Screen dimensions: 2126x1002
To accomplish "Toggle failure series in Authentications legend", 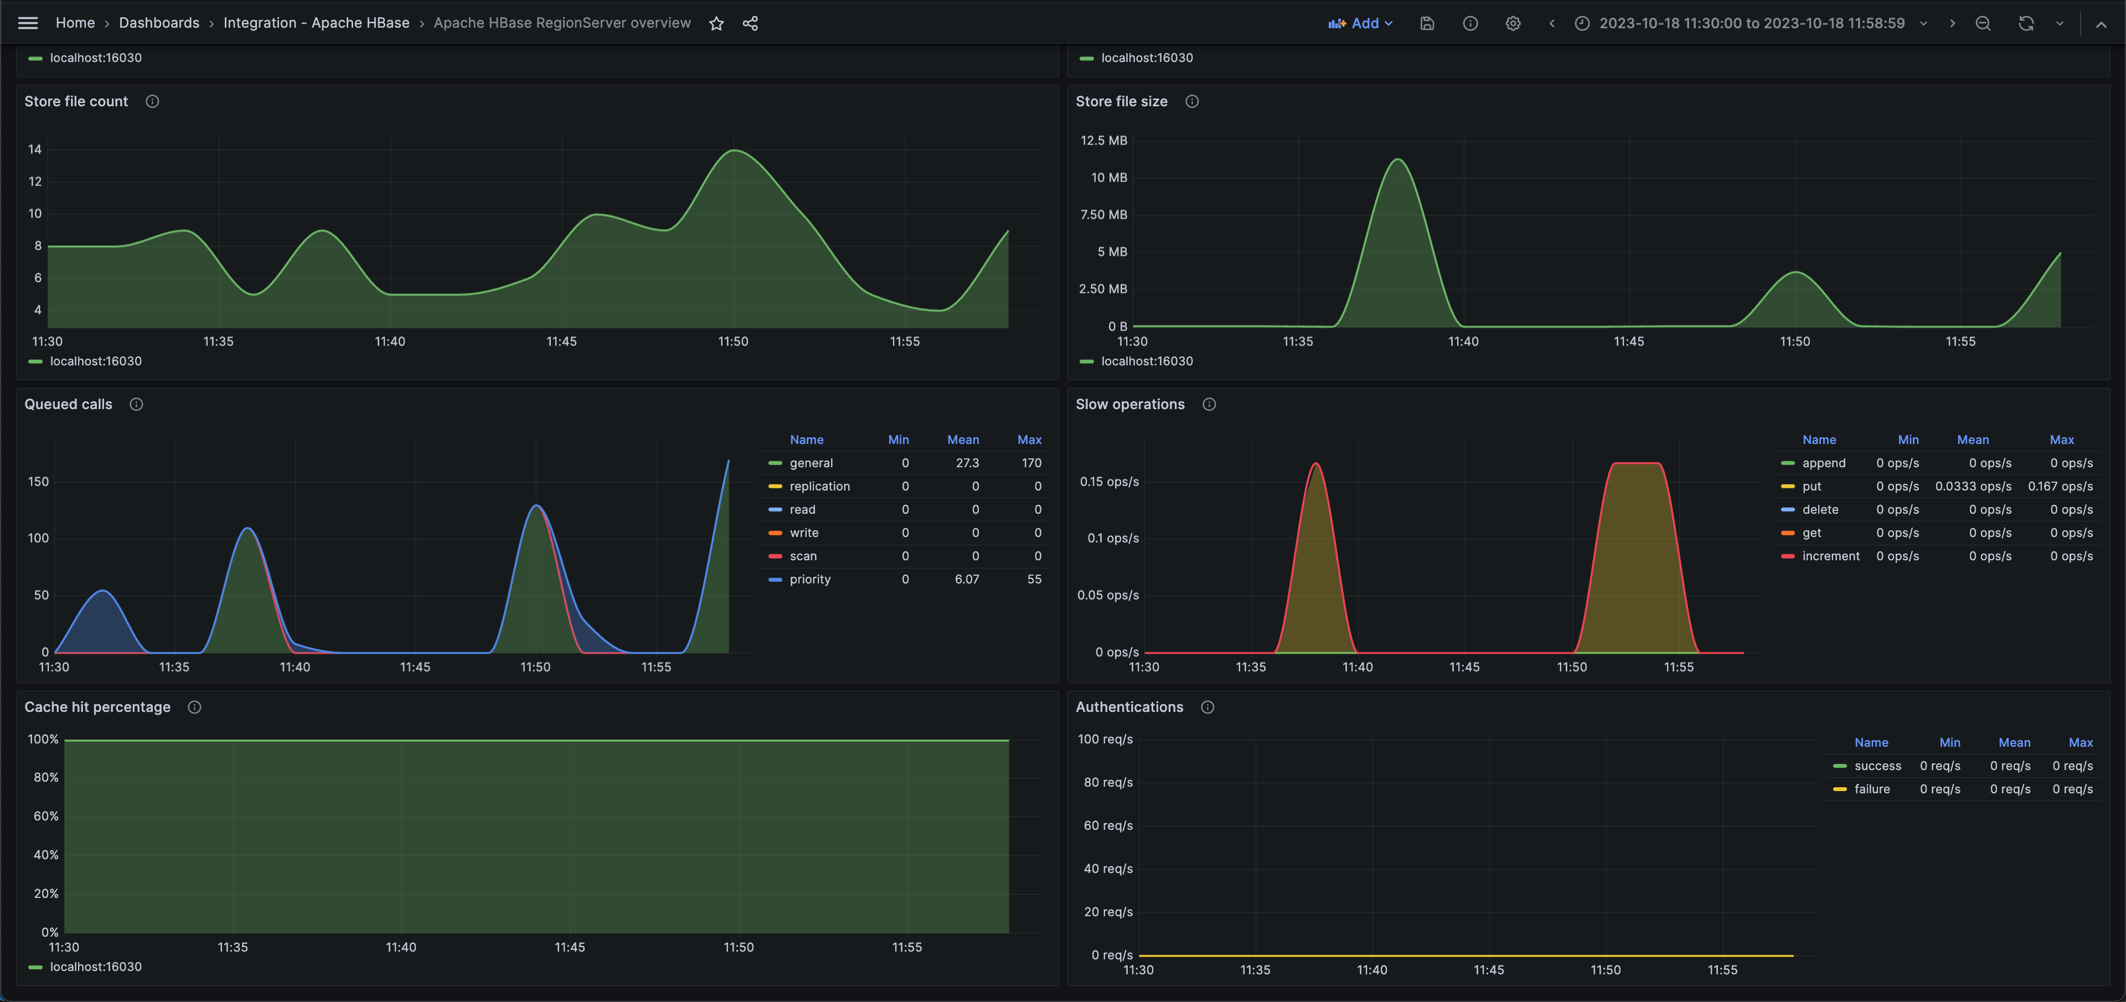I will coord(1871,789).
